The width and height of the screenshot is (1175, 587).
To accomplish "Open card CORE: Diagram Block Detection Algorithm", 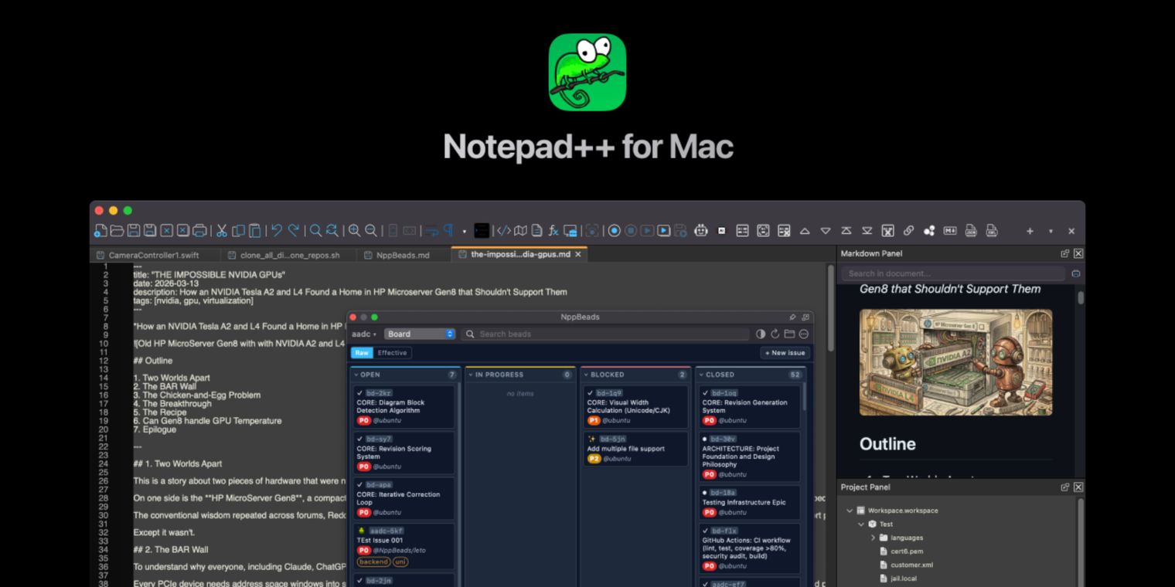I will point(403,406).
